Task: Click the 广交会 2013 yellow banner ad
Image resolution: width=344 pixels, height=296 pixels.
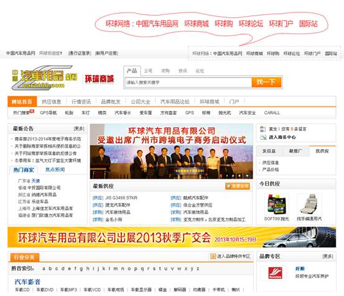Action: point(172,238)
